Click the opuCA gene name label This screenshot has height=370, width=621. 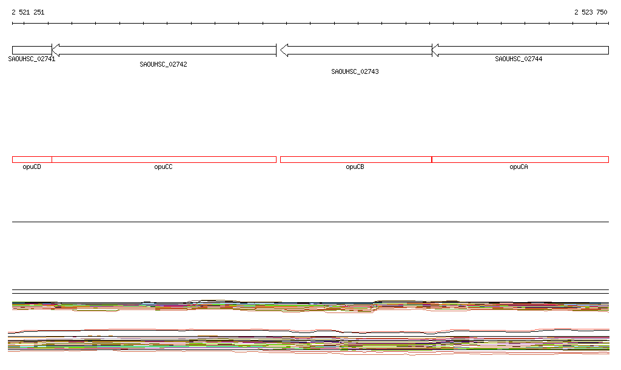[519, 167]
